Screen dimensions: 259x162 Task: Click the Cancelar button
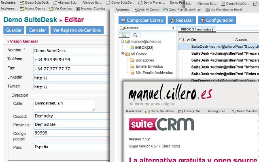click(x=37, y=30)
